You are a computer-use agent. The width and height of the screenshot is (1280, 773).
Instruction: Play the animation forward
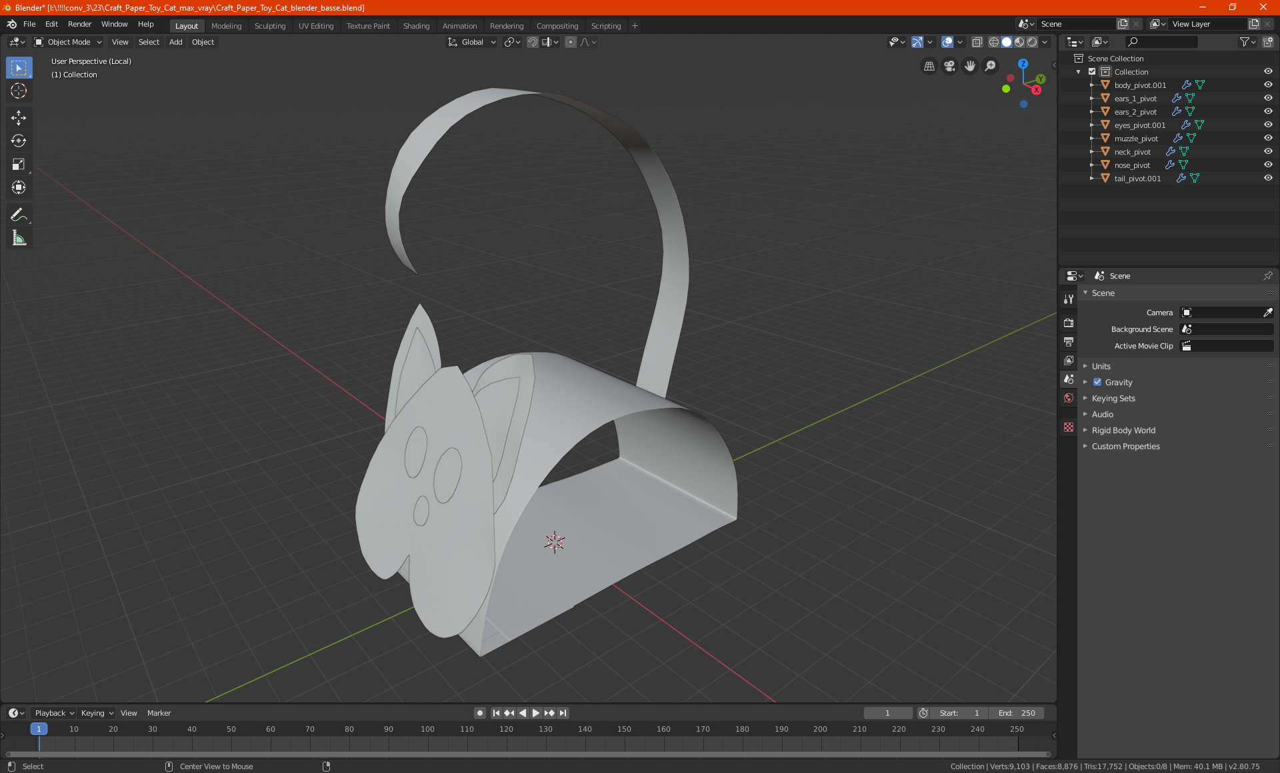point(536,713)
